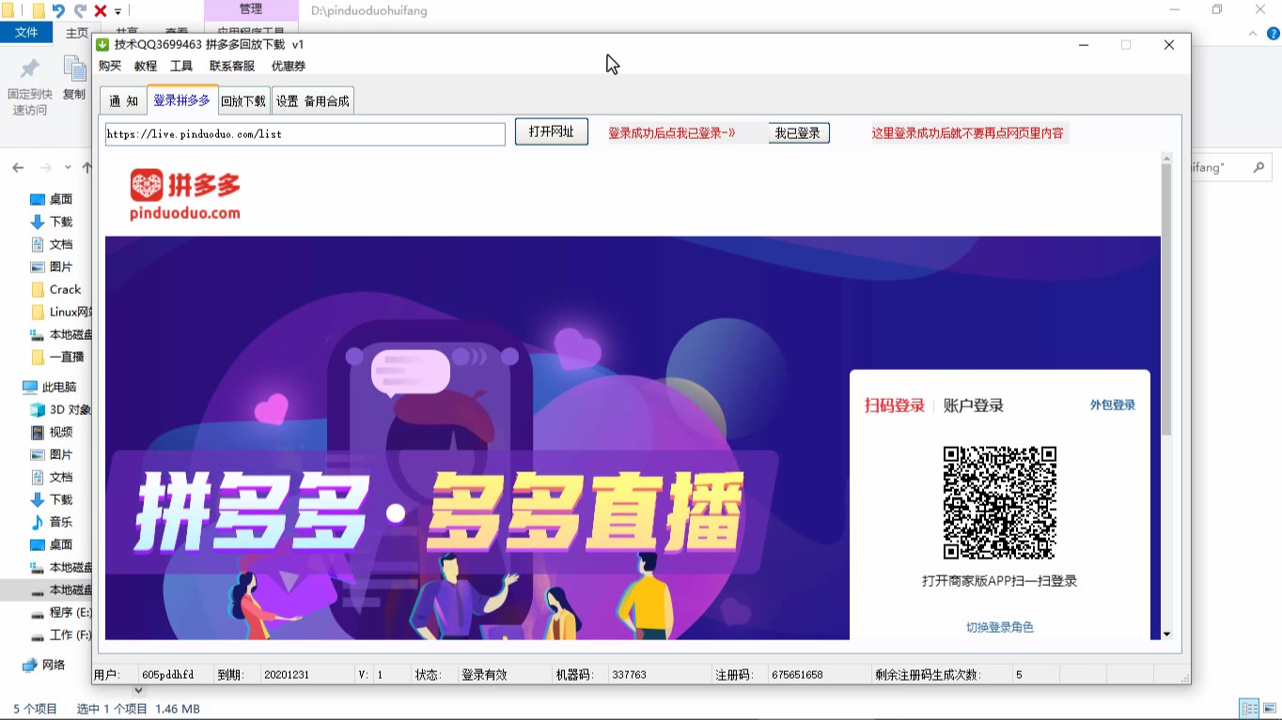Select drive 工作 (F:) in sidebar

pos(60,635)
